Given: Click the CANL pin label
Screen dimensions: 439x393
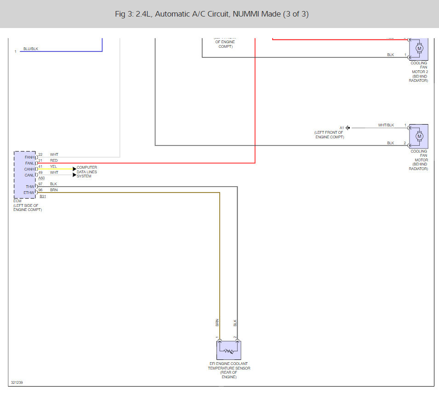Looking at the screenshot, I should point(29,175).
